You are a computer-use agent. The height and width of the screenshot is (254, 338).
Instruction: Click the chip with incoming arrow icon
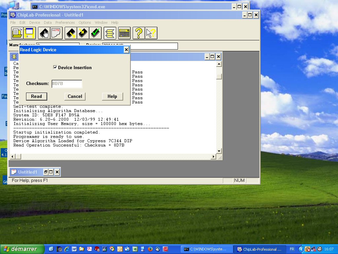83,33
